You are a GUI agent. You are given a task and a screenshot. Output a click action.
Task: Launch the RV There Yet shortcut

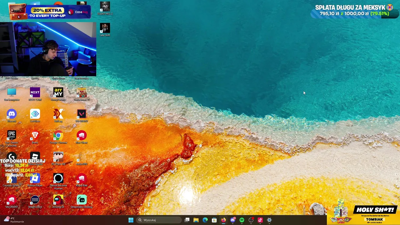[x=58, y=159]
